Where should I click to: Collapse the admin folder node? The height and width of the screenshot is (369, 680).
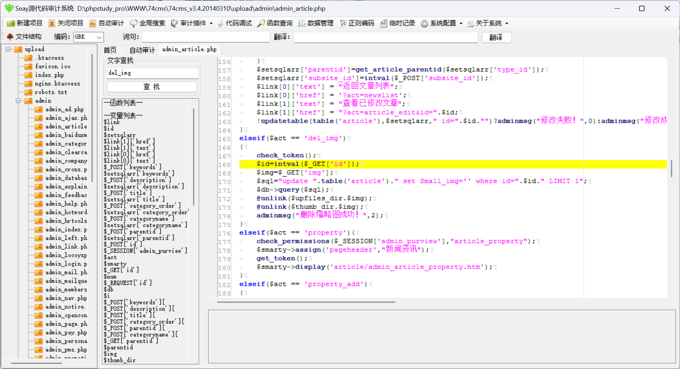pos(18,101)
